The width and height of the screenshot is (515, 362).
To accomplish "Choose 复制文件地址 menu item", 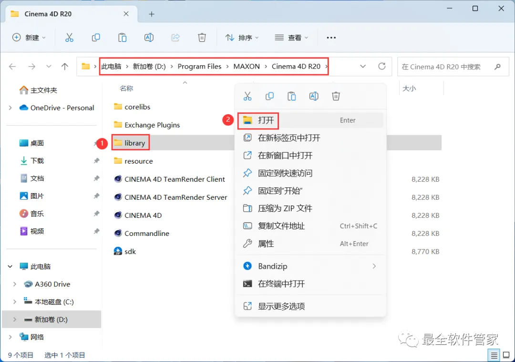I will pos(310,226).
